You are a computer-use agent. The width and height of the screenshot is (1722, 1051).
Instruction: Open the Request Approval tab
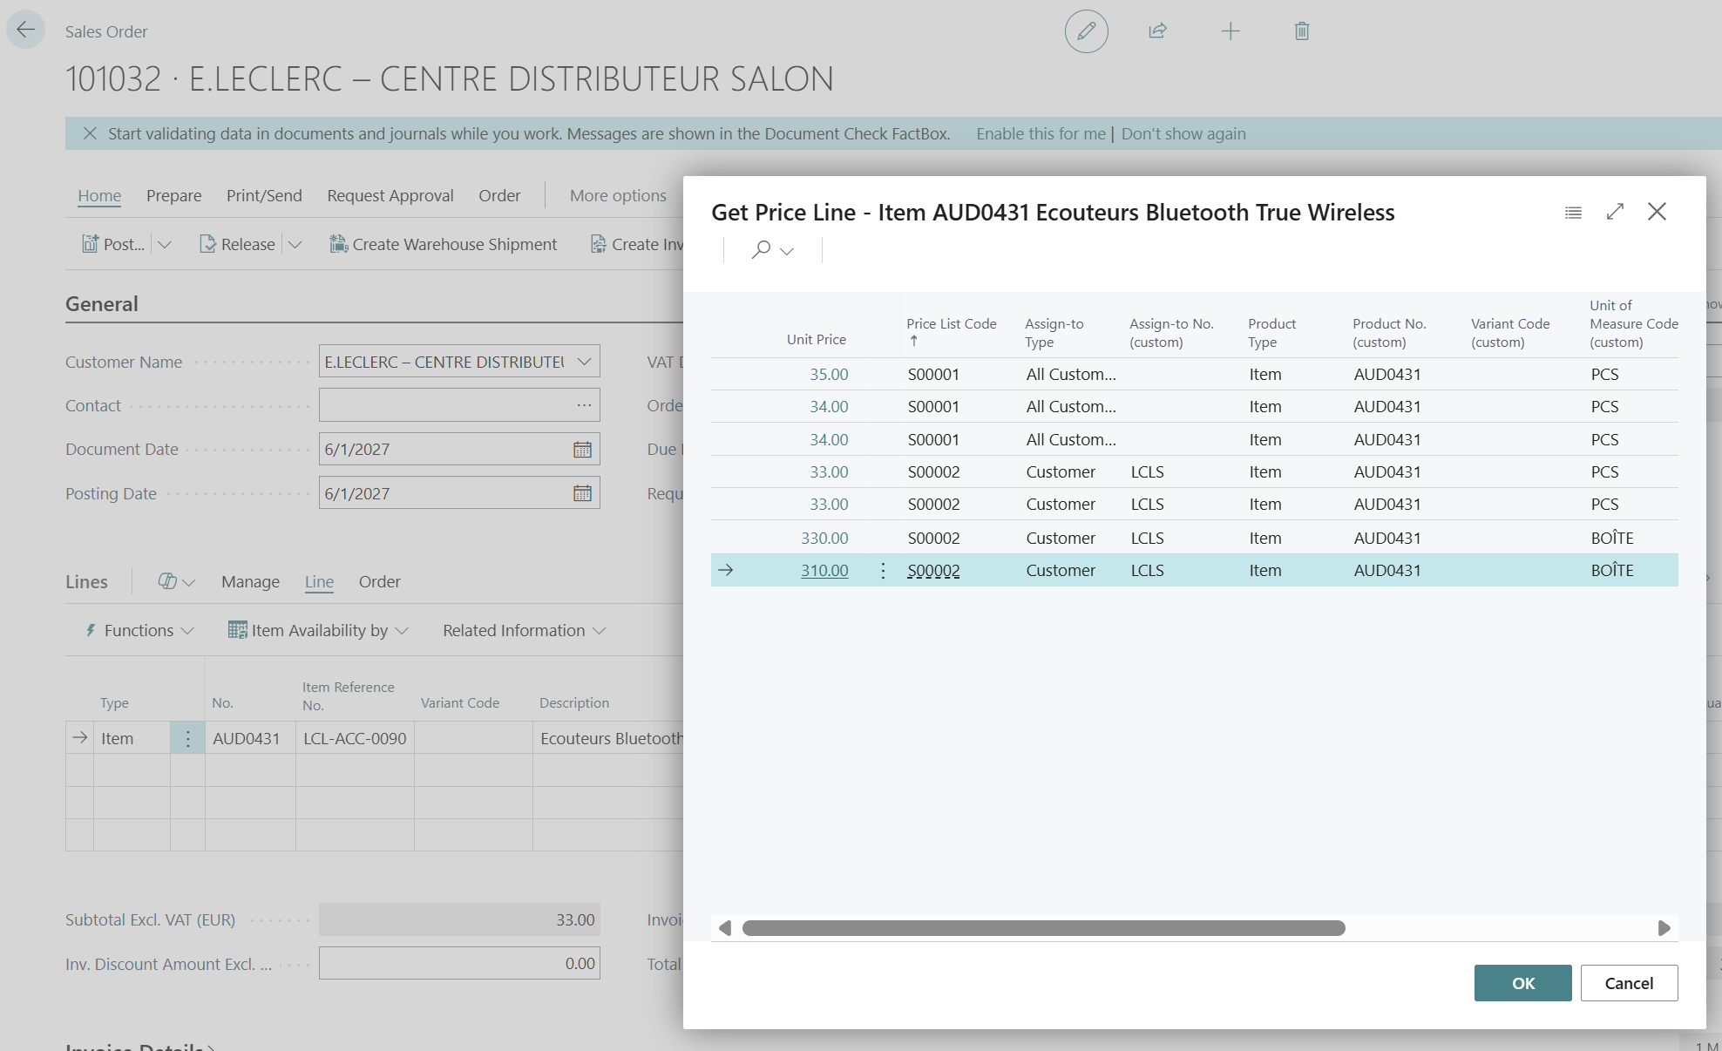390,195
